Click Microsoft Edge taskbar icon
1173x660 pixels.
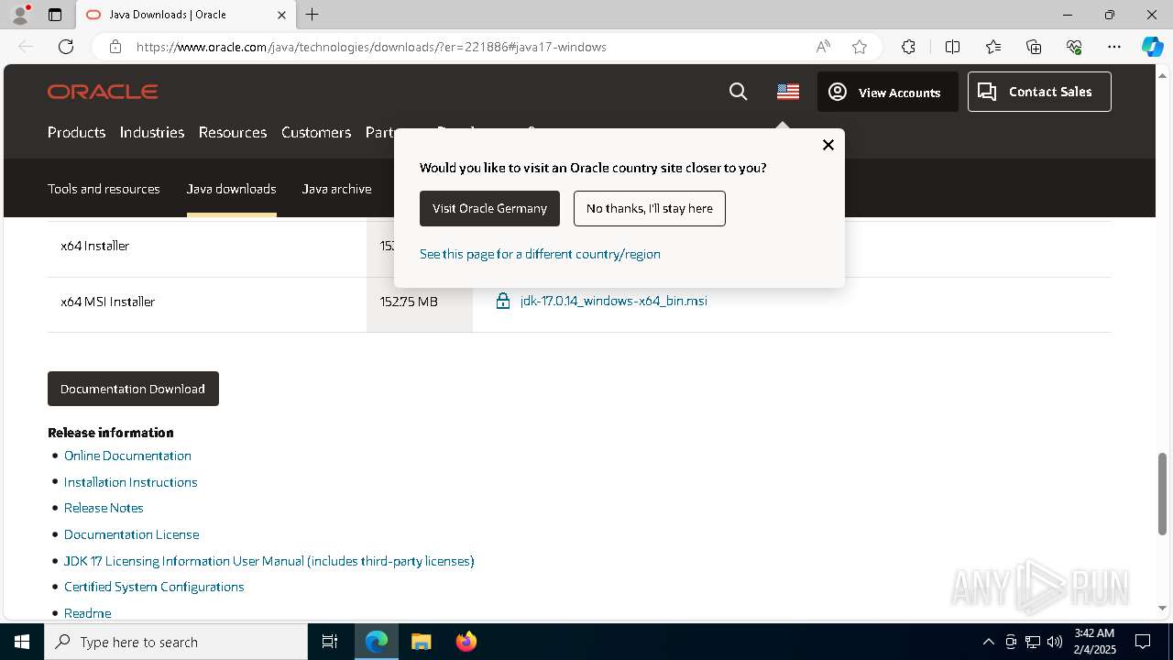(377, 642)
